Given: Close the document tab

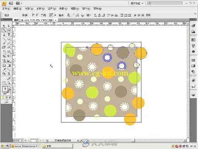Looking at the screenshot, I should coord(56,20).
